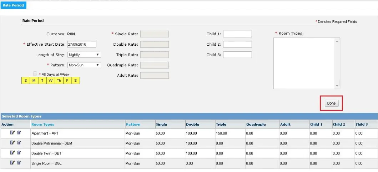Toggle the F Friday day box
The height and width of the screenshot is (172, 378).
pos(67,81)
